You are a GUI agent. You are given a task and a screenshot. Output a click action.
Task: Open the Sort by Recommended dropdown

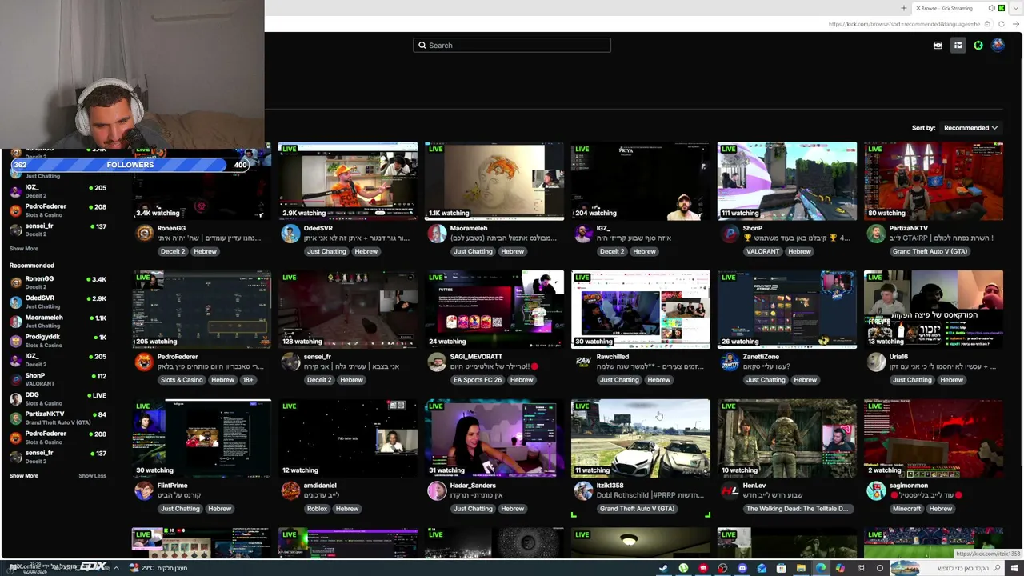[970, 128]
